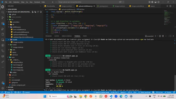Open WhatsApp from the taskbar

point(101,96)
